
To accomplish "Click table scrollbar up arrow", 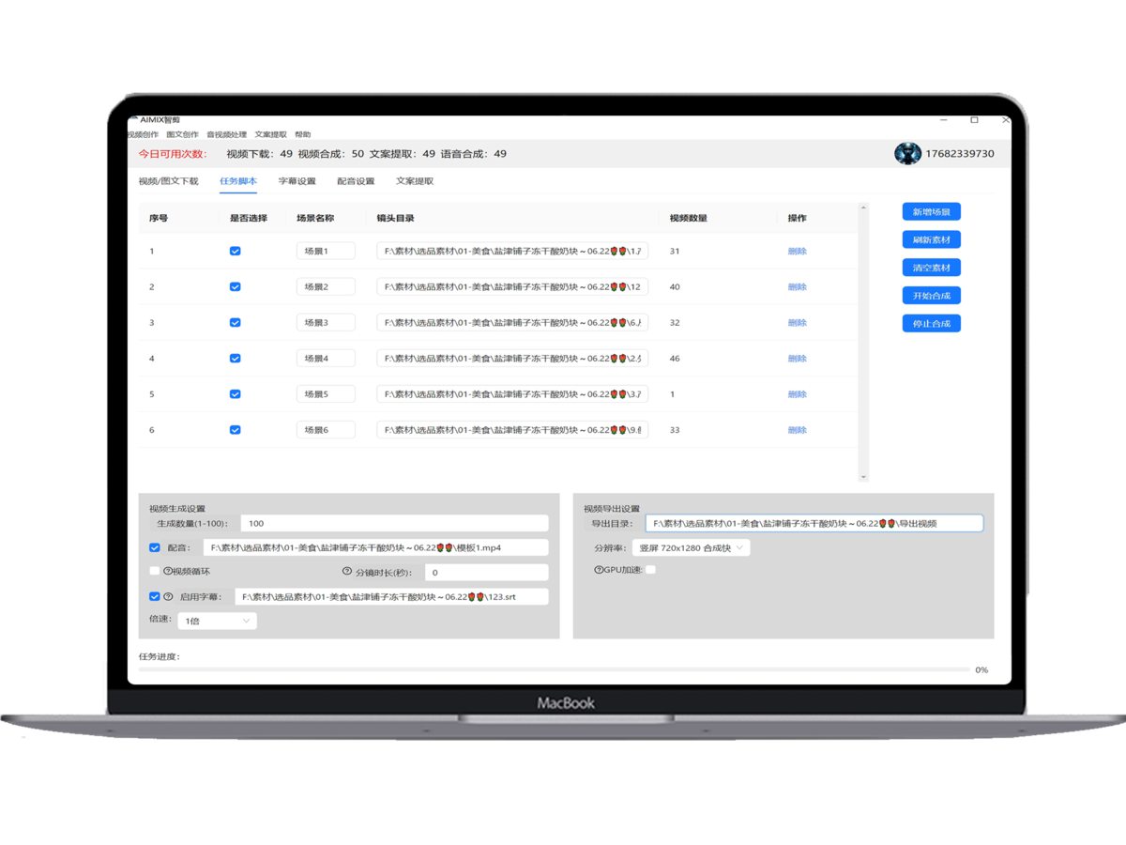I will coord(864,207).
